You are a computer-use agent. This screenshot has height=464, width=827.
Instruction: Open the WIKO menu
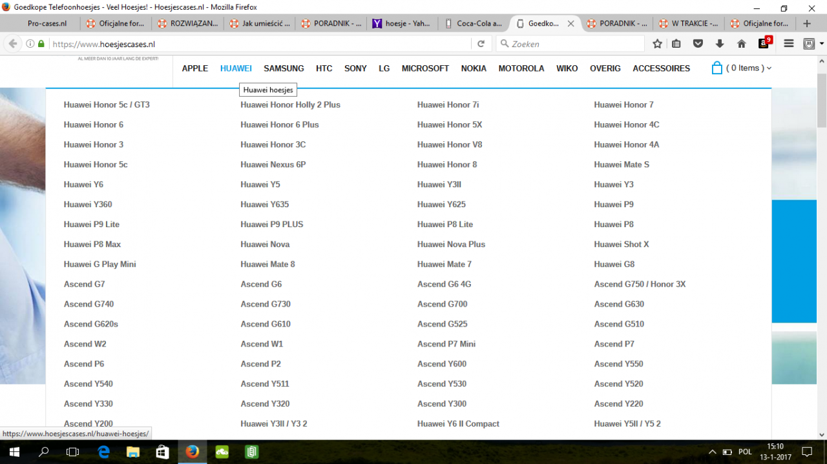(567, 68)
